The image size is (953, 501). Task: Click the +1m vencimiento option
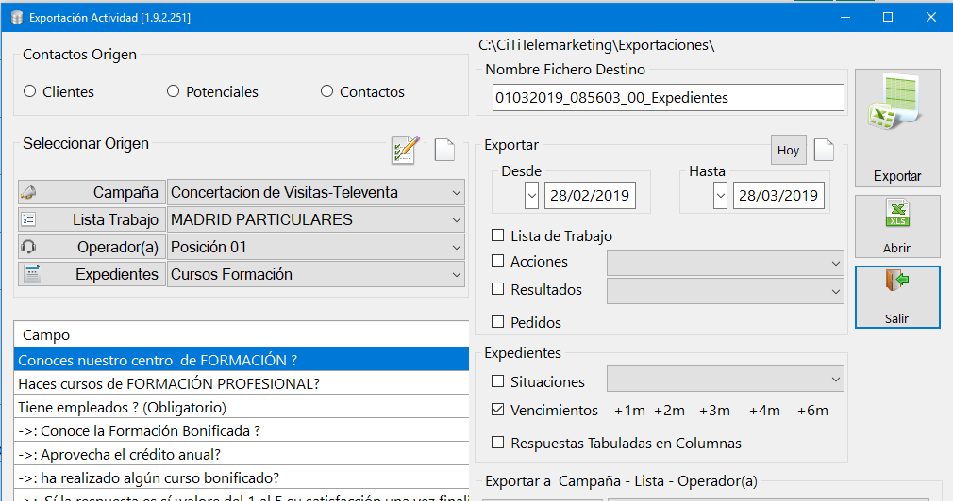point(629,411)
